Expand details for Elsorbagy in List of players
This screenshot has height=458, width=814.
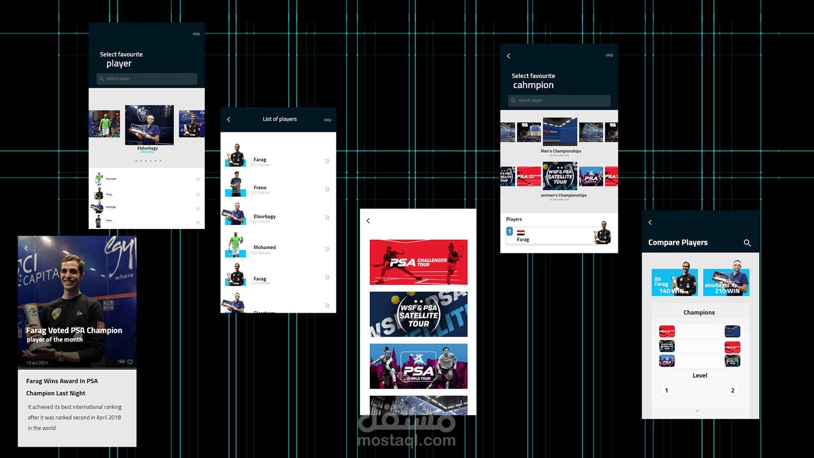click(327, 217)
